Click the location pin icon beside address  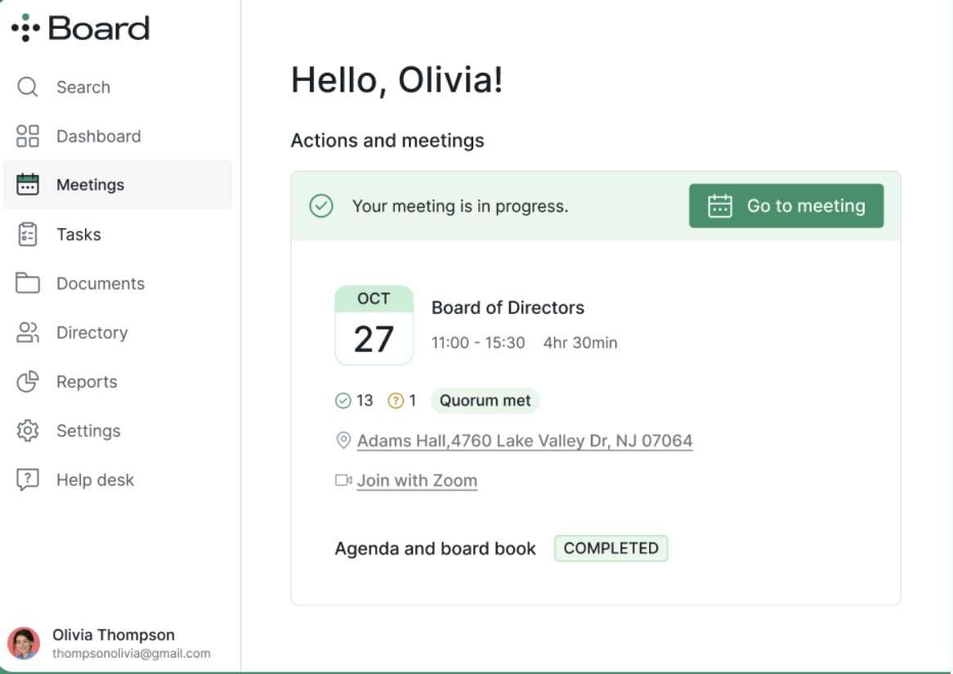click(343, 441)
